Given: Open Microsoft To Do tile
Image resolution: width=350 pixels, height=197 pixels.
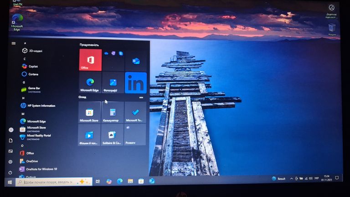Looking at the screenshot, I should (x=135, y=113).
